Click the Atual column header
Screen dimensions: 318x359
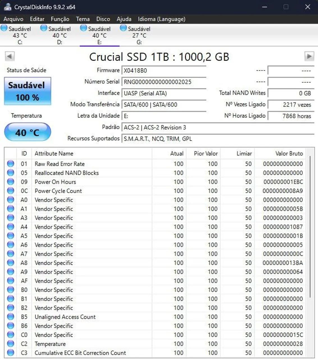(x=169, y=153)
